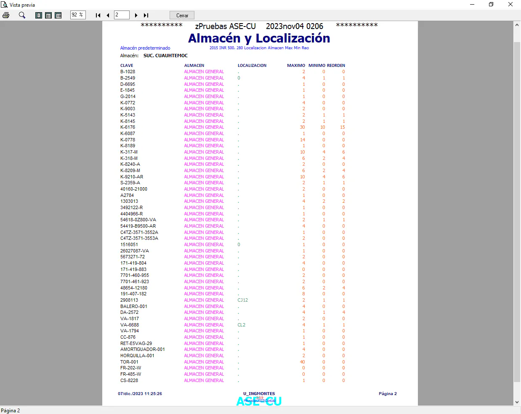Image resolution: width=521 pixels, height=414 pixels.
Task: Click the Vista previa window icon
Action: (4, 5)
